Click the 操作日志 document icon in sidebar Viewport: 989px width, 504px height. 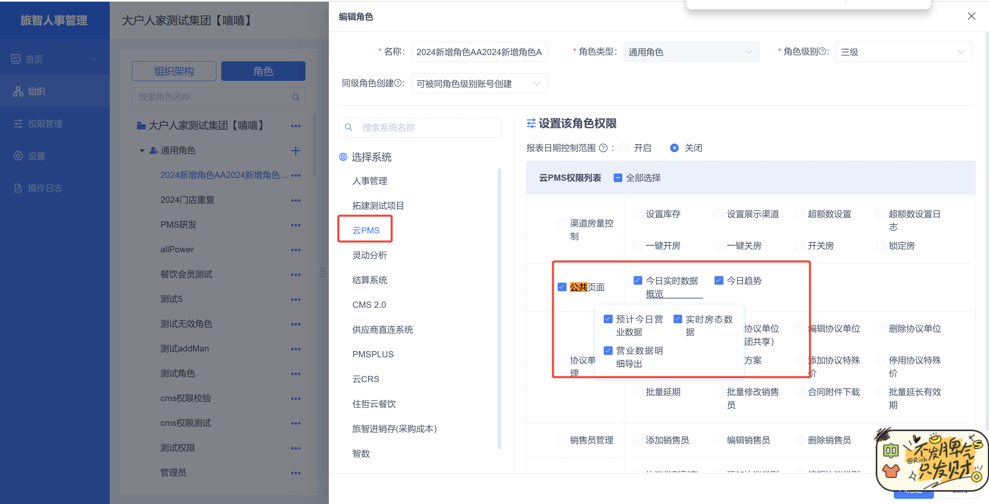pyautogui.click(x=18, y=188)
